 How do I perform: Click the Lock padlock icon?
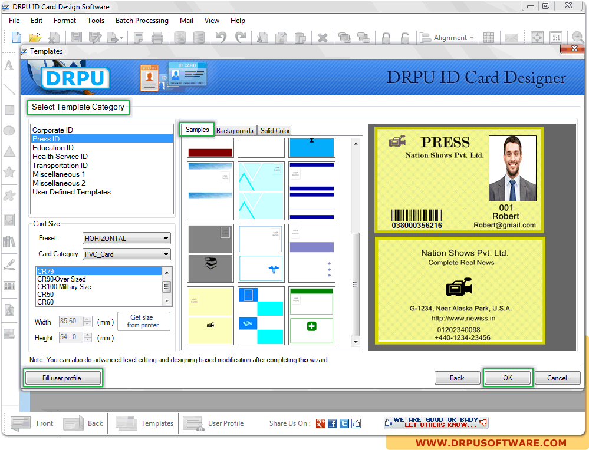click(386, 38)
